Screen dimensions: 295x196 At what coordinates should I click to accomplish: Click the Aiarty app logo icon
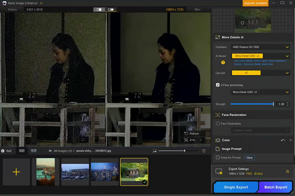pyautogui.click(x=4, y=3)
